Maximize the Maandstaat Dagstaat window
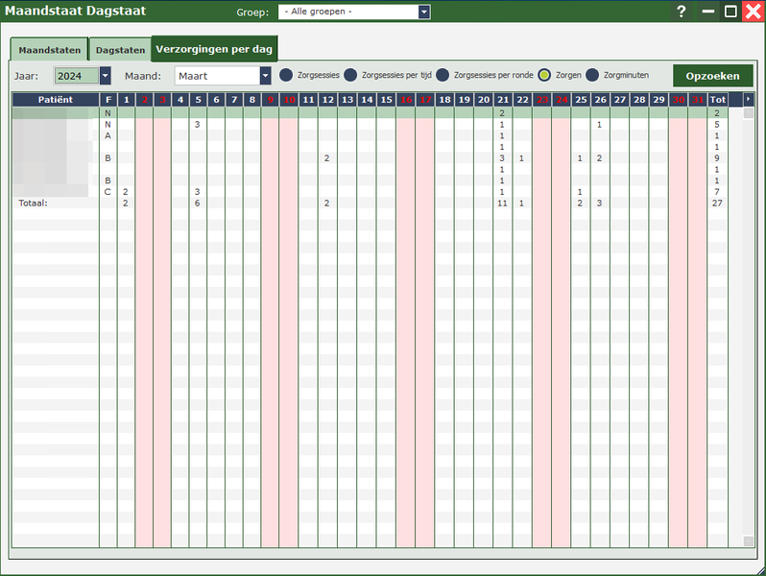 pyautogui.click(x=730, y=12)
